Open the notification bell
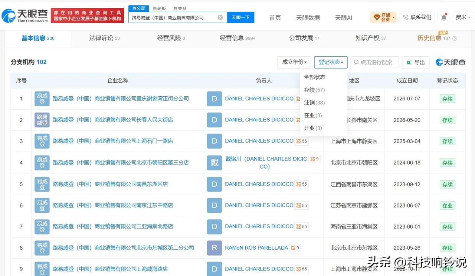Viewport: 475px width, 276px height. pyautogui.click(x=444, y=17)
